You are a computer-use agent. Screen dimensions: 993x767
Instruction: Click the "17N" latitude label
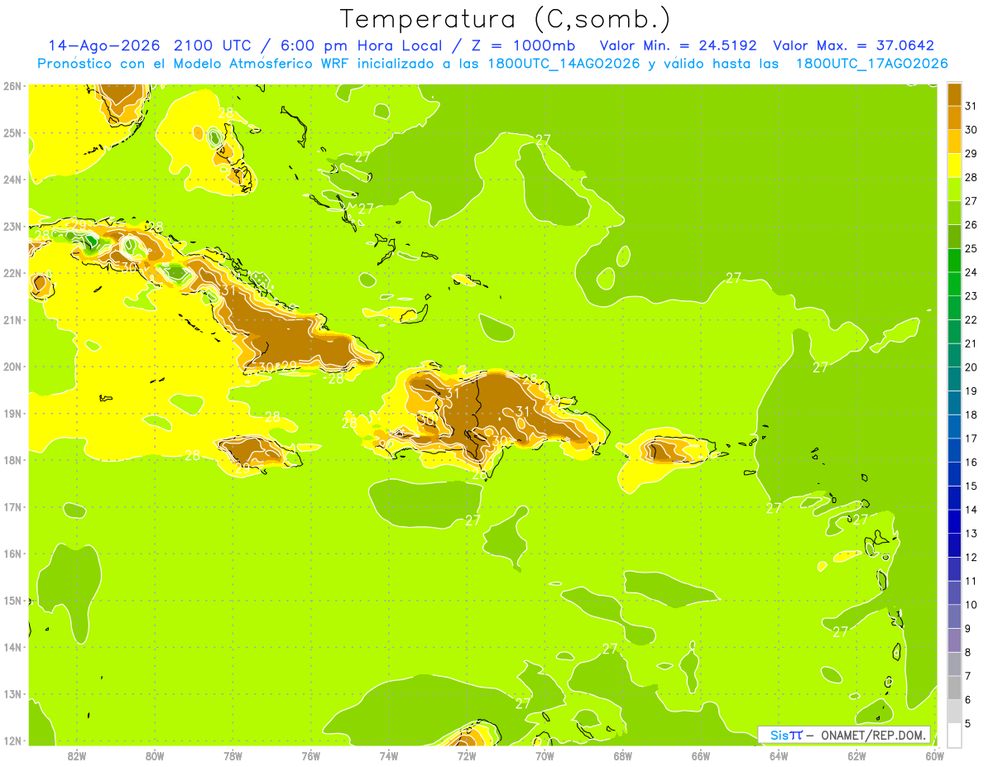click(12, 506)
